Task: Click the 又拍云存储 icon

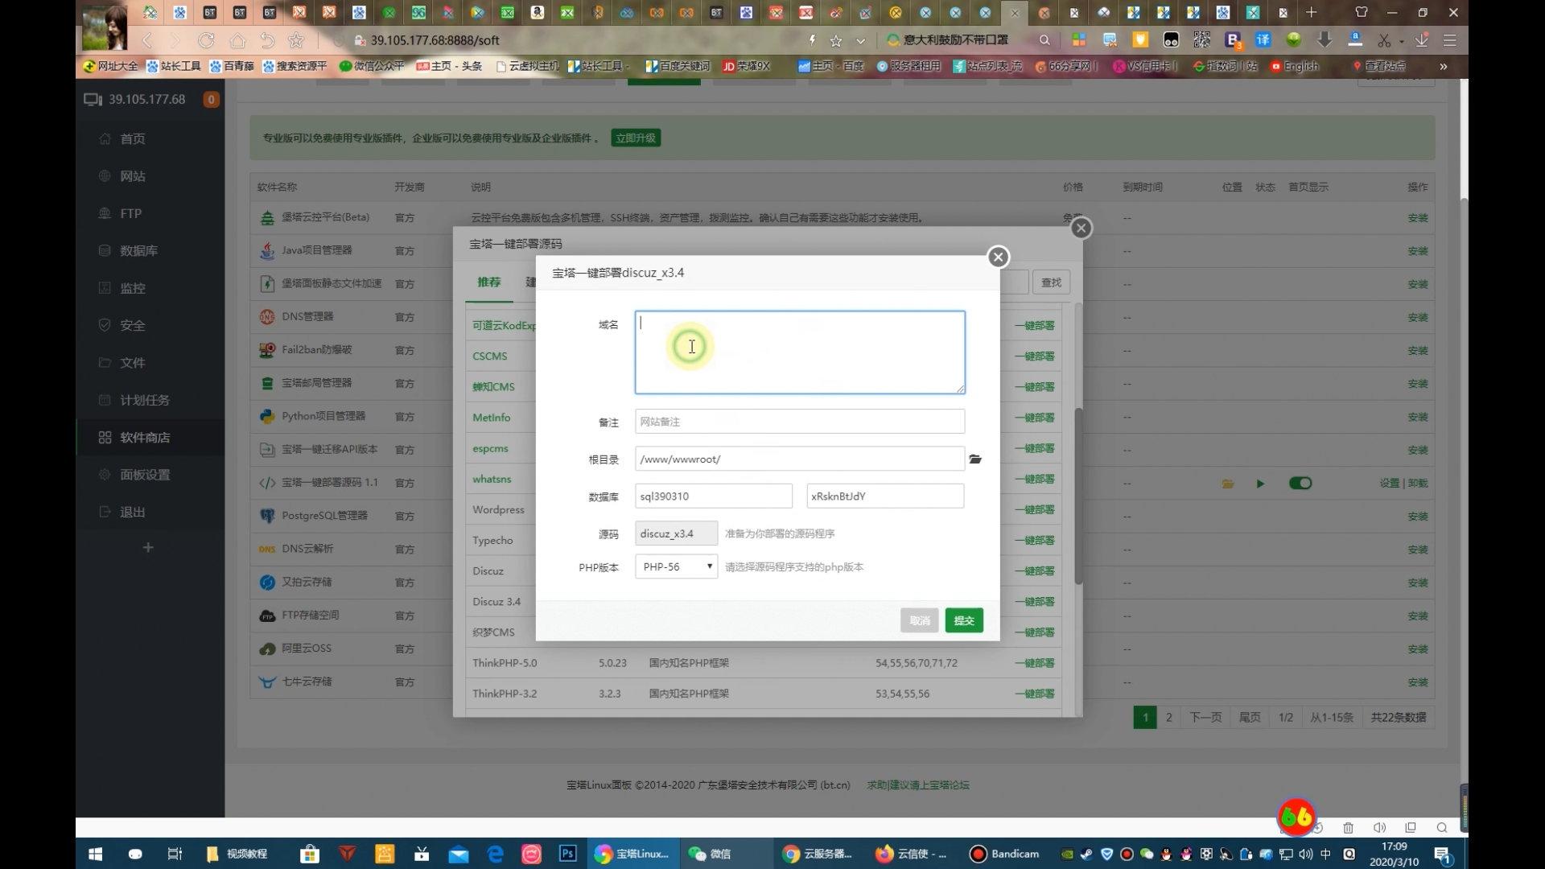Action: click(x=267, y=582)
